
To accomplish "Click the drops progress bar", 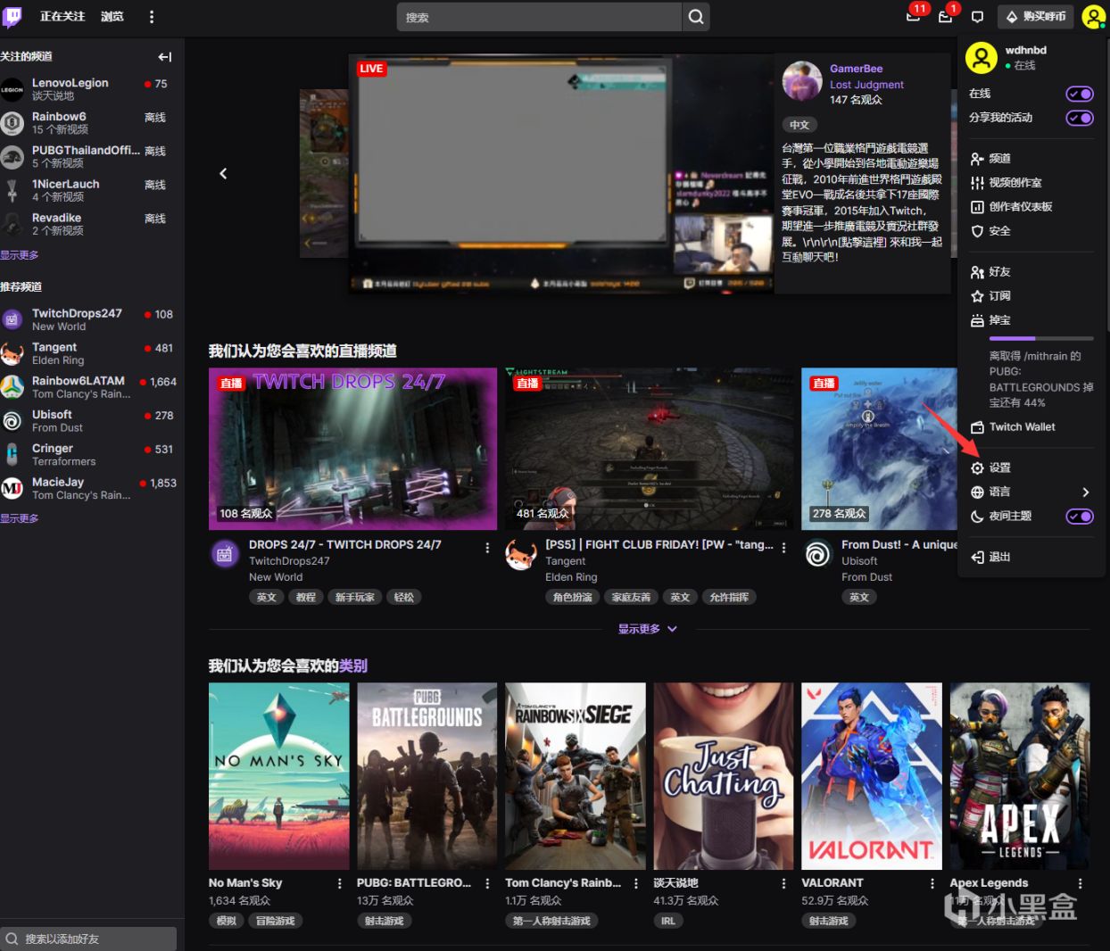I will 1041,338.
